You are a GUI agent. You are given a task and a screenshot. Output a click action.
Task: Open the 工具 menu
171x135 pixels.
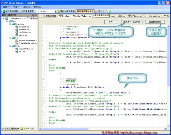(x=17, y=7)
